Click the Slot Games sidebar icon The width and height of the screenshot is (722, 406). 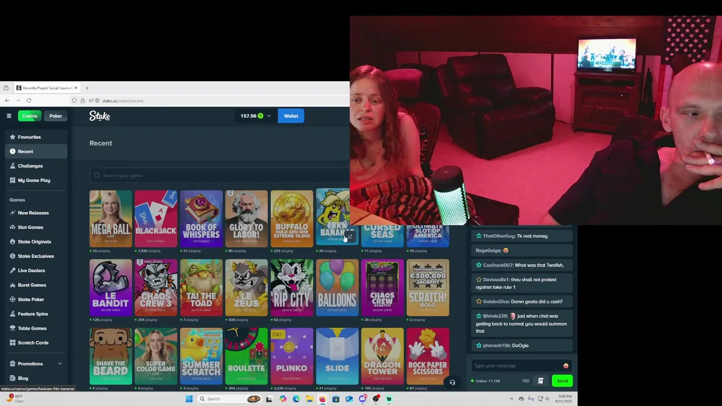(12, 227)
